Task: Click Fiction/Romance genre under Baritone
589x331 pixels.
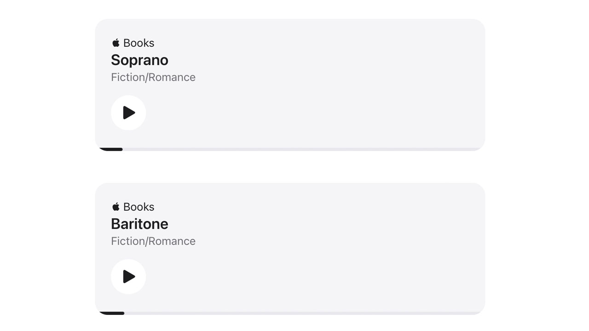Action: (x=153, y=241)
